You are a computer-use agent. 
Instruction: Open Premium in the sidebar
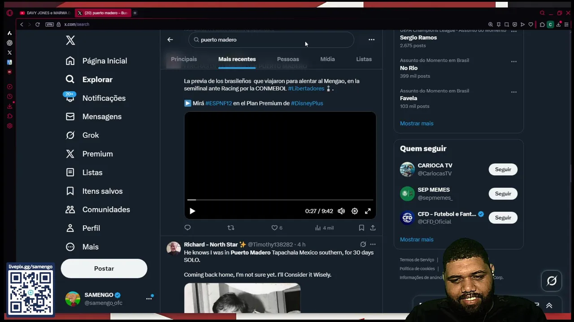(89, 154)
